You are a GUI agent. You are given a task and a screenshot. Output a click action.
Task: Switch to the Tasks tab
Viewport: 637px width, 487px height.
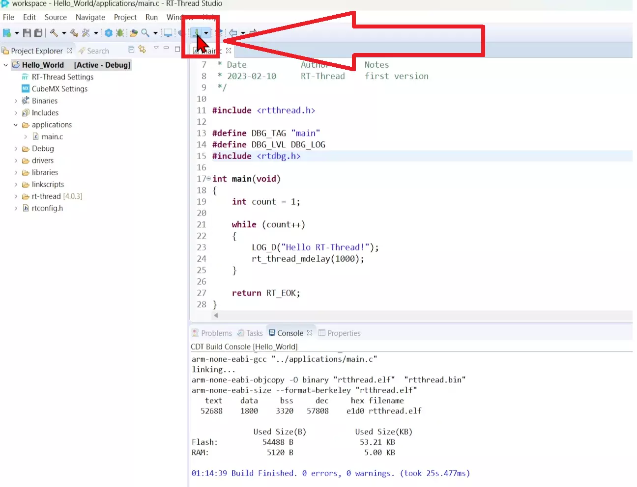(250, 333)
